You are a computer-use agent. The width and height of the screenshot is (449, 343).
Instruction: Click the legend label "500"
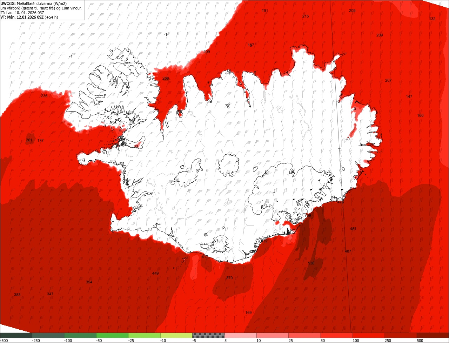[420, 341]
